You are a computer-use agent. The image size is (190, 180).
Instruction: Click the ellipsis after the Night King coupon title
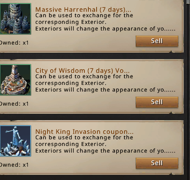pos(131,133)
